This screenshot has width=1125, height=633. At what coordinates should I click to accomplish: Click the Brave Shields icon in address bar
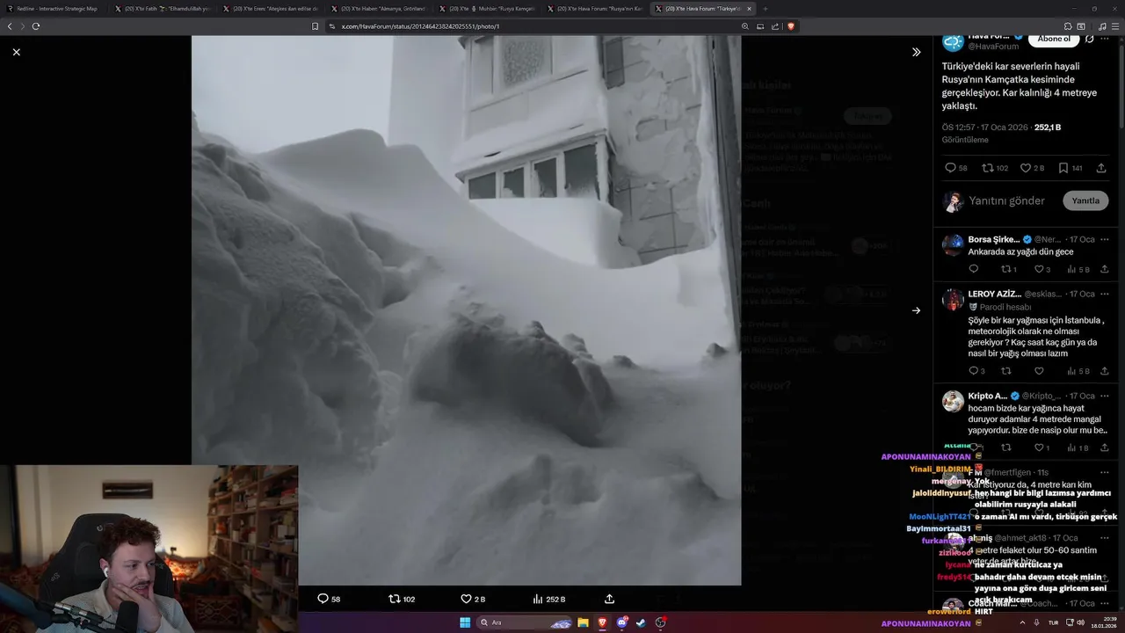click(791, 26)
